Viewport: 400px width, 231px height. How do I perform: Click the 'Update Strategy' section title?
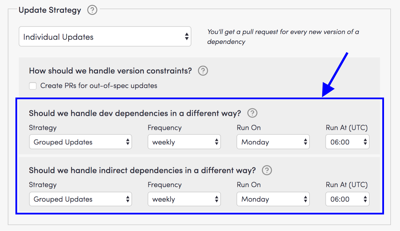(x=50, y=10)
